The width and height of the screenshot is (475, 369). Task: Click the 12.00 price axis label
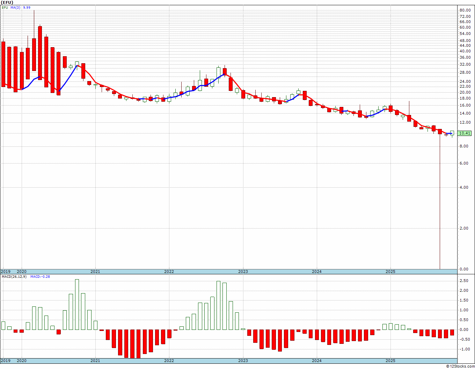[x=465, y=123]
